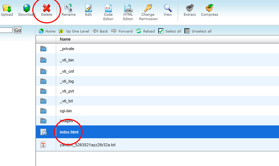
Task: Click the Compress archive icon
Action: coord(209,8)
